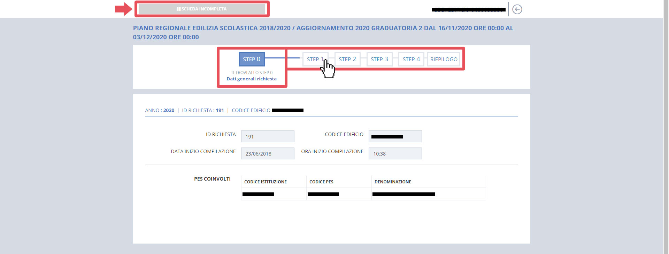Focus the CODICE EDIFICIO input field

395,136
